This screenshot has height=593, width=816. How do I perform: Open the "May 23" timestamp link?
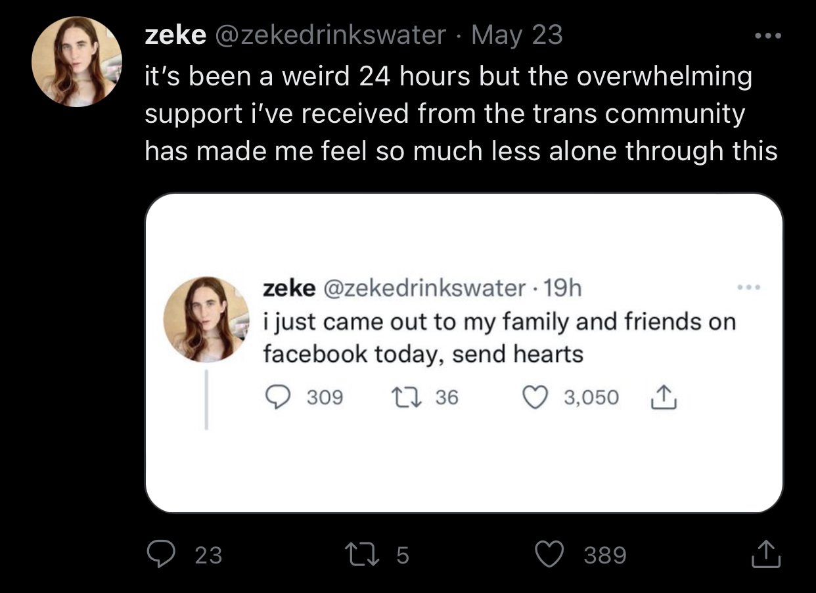click(x=517, y=35)
